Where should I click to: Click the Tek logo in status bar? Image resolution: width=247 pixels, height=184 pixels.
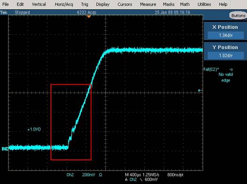[x=4, y=12]
